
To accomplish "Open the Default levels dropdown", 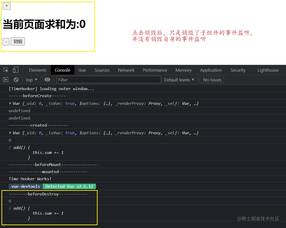I will point(179,80).
